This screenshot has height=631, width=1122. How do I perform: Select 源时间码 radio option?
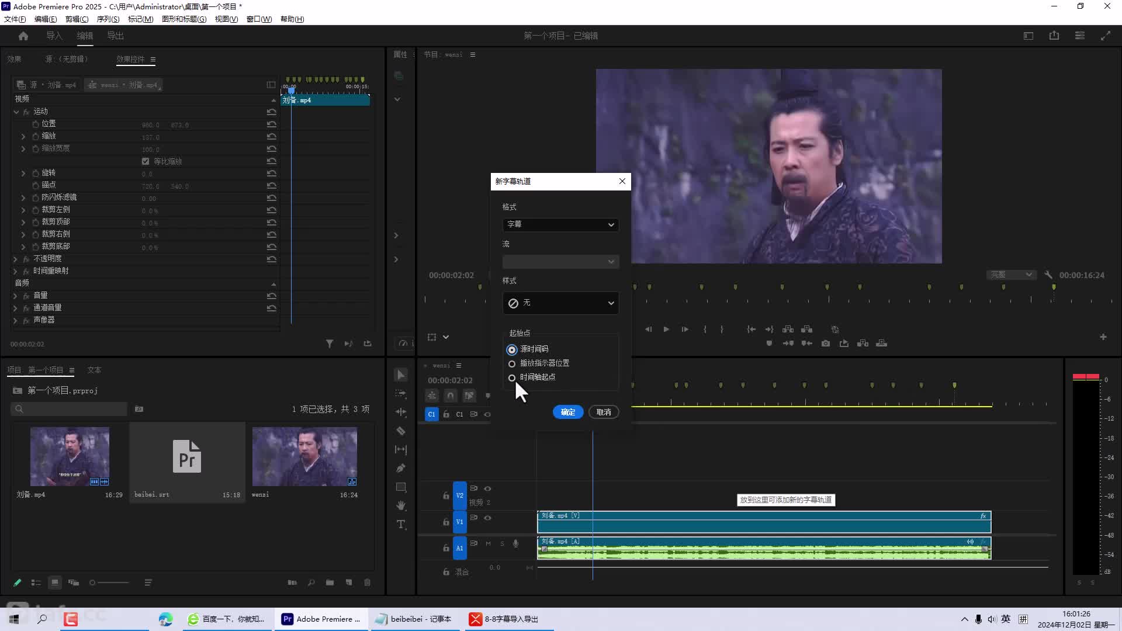512,349
